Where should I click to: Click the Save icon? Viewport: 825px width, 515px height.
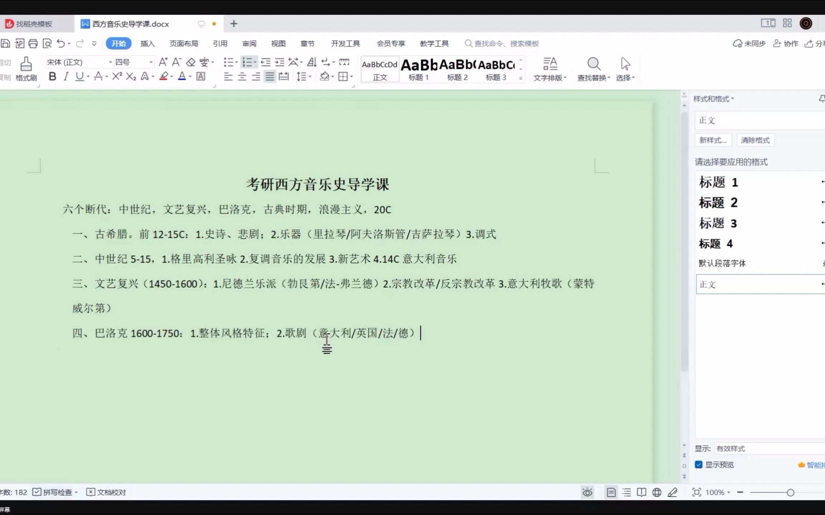tap(5, 43)
